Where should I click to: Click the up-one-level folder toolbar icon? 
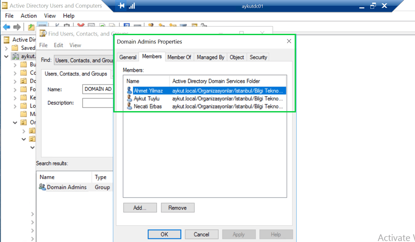31,27
